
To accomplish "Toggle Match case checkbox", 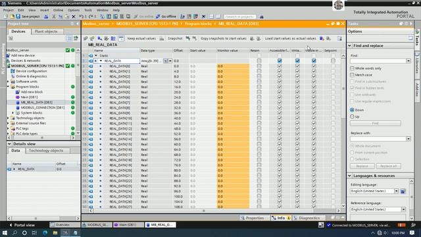I will [x=352, y=74].
